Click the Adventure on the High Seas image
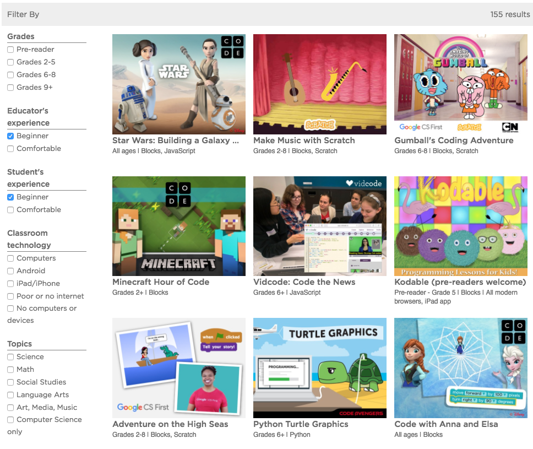The image size is (533, 449). [x=179, y=368]
